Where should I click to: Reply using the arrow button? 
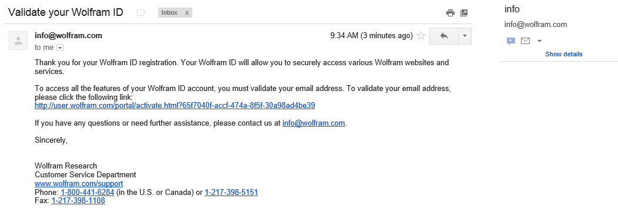(444, 36)
